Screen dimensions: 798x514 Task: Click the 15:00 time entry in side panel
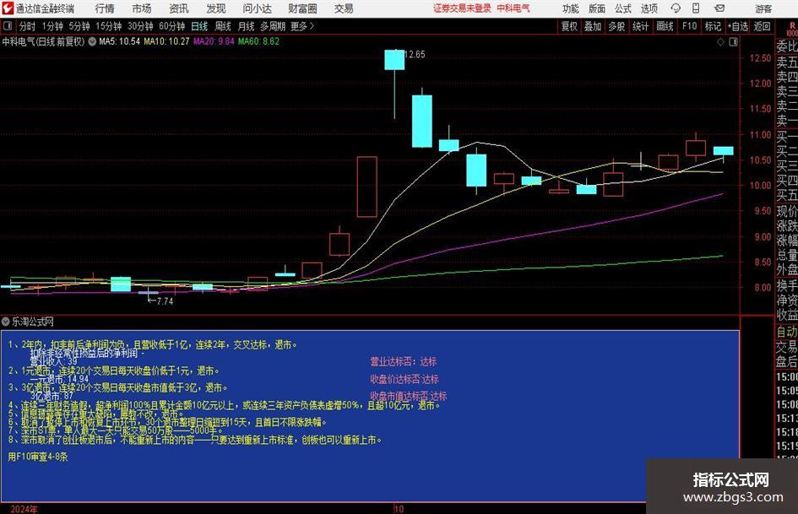[x=787, y=377]
